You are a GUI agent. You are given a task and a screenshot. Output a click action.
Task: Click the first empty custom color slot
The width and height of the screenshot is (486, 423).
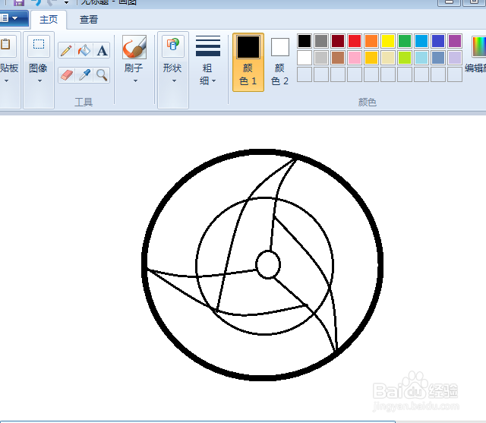tap(305, 74)
